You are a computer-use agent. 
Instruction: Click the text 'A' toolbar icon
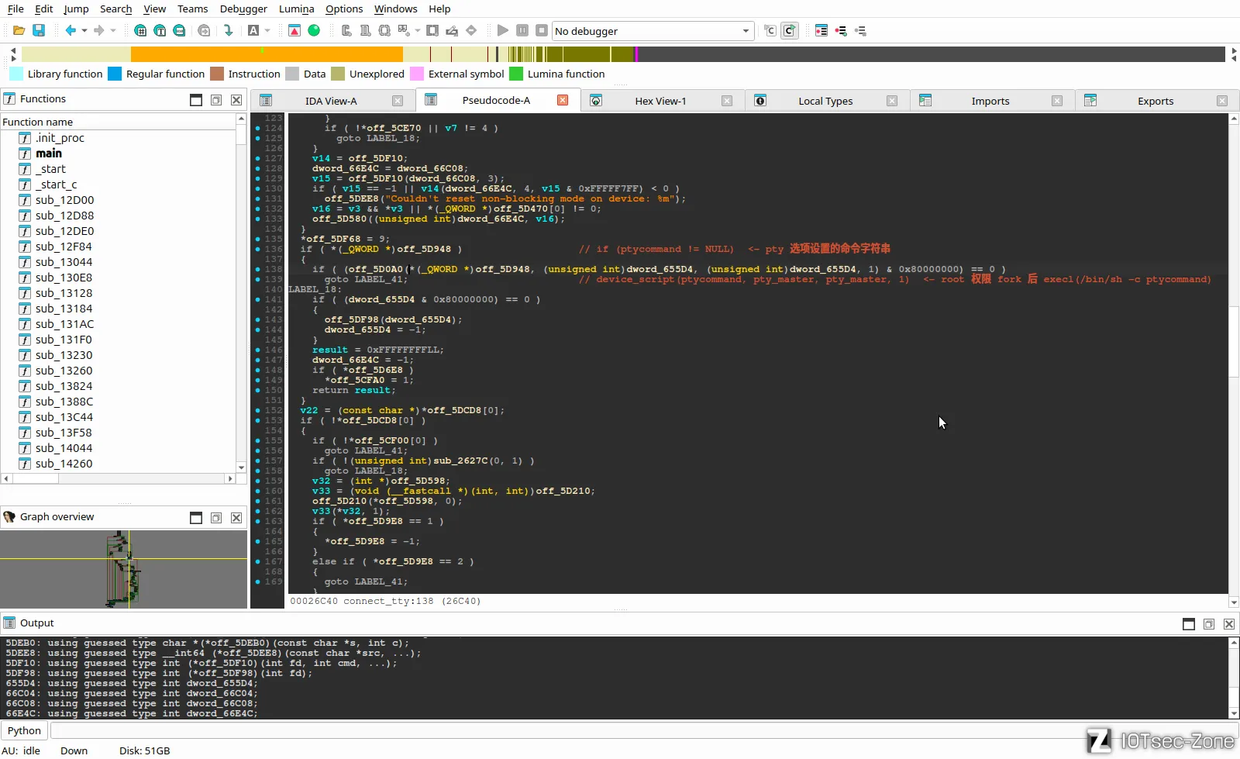click(x=253, y=31)
